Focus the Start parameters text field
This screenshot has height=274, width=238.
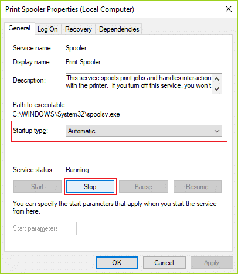tap(149, 228)
